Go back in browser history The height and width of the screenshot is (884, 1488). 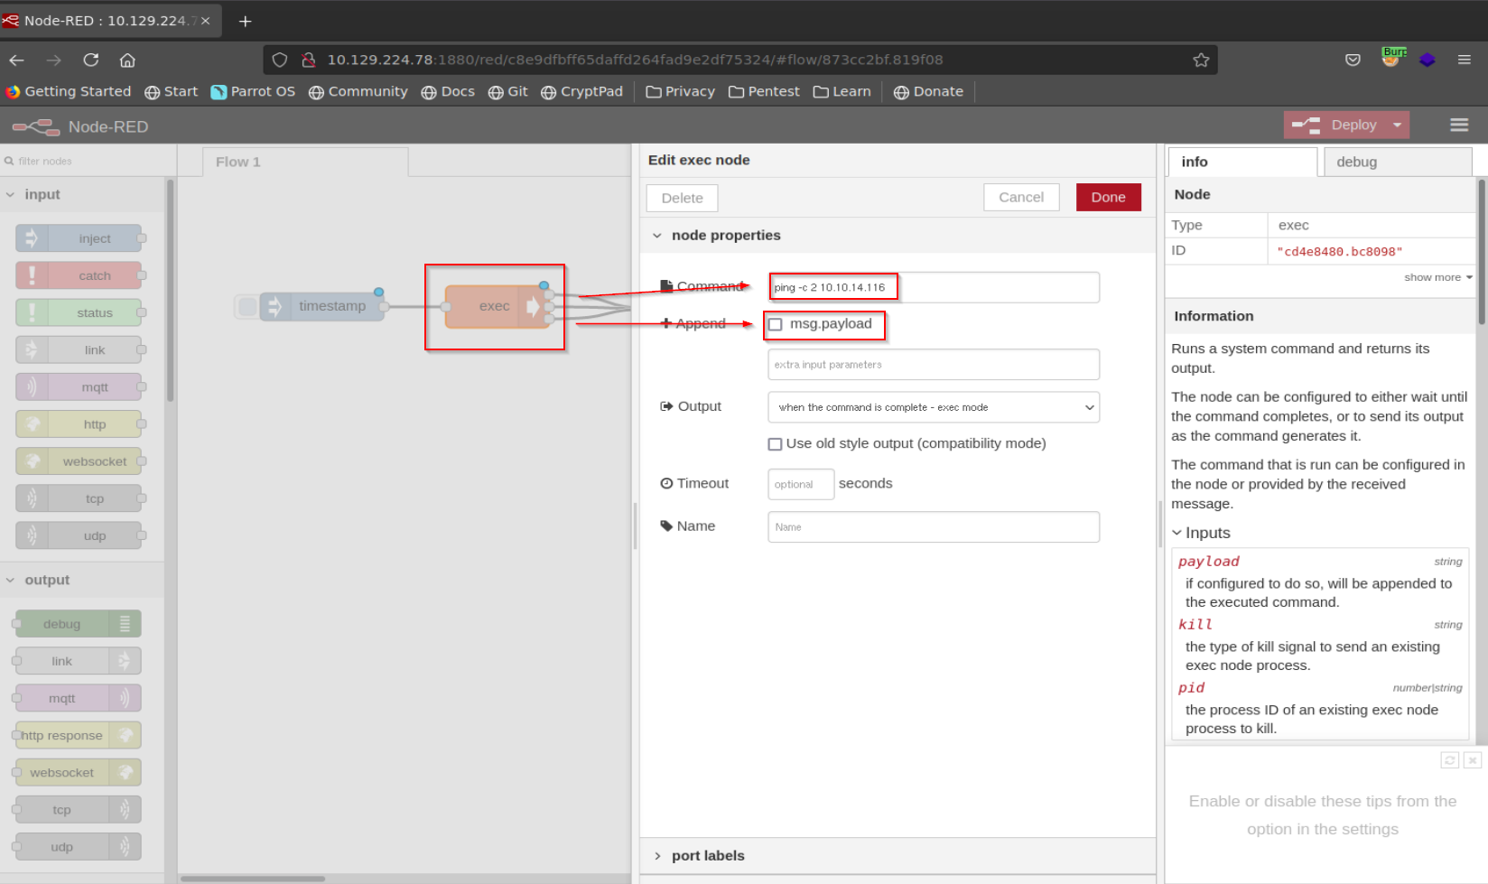[17, 60]
